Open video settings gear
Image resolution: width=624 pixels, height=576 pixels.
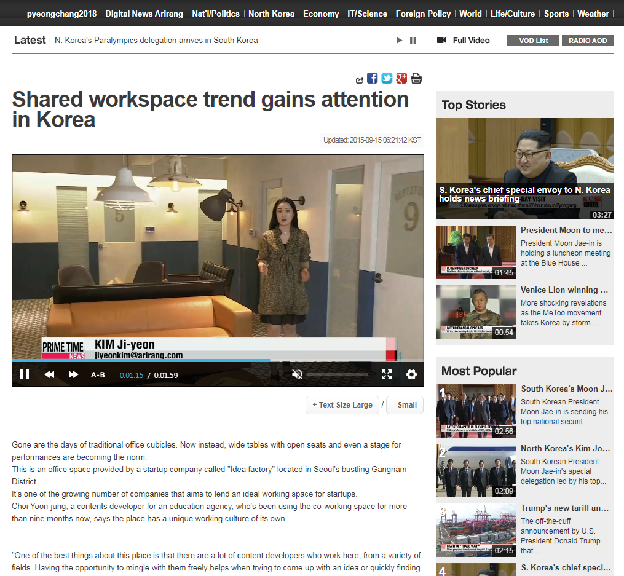point(411,374)
